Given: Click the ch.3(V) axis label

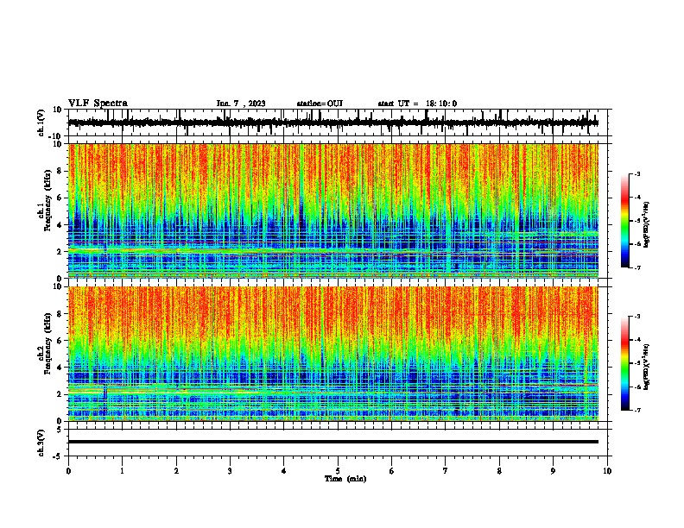Looking at the screenshot, I should tap(41, 443).
